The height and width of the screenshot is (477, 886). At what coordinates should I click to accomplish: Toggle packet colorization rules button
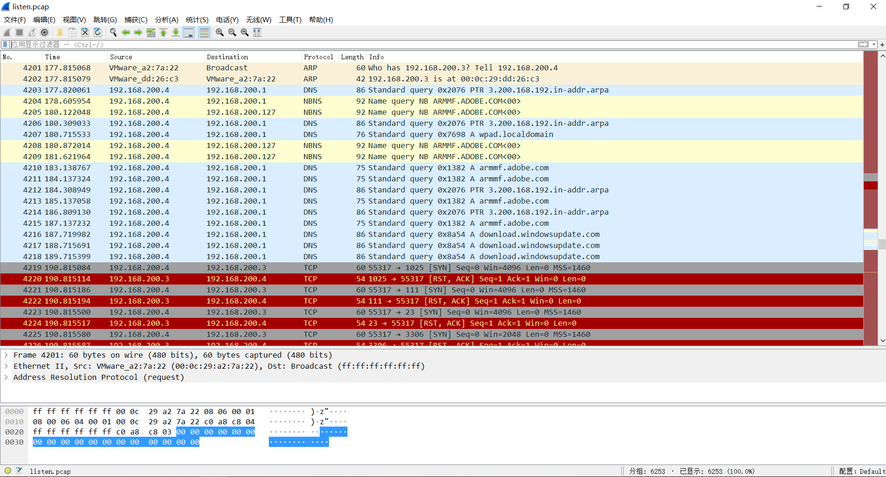pyautogui.click(x=204, y=32)
